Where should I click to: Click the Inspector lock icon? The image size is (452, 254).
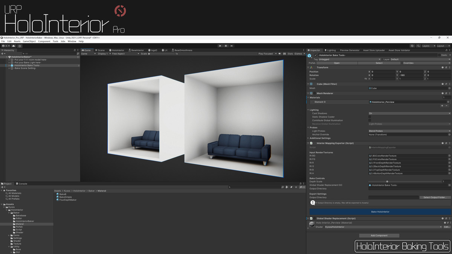coord(446,50)
